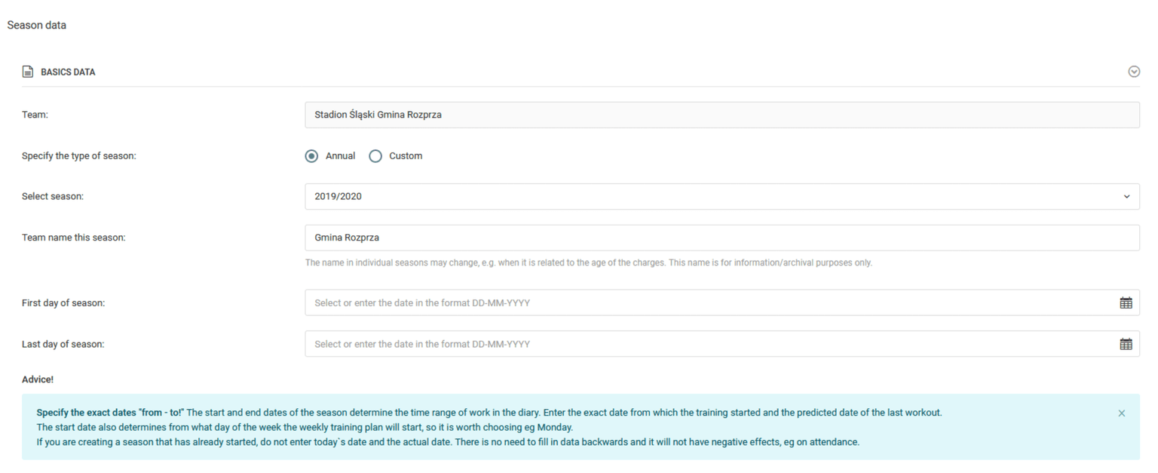
Task: Click the 'Season data' page heading
Action: pos(36,25)
